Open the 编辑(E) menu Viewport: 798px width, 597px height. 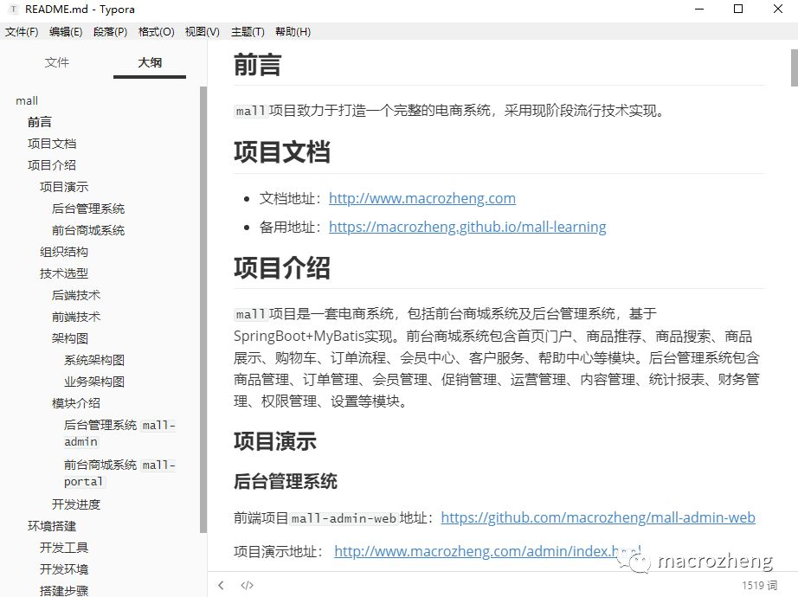click(66, 31)
